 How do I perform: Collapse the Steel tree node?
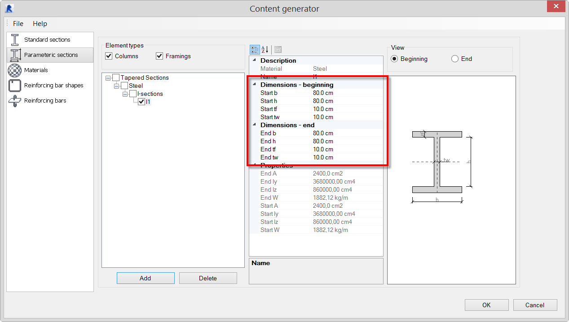(116, 86)
